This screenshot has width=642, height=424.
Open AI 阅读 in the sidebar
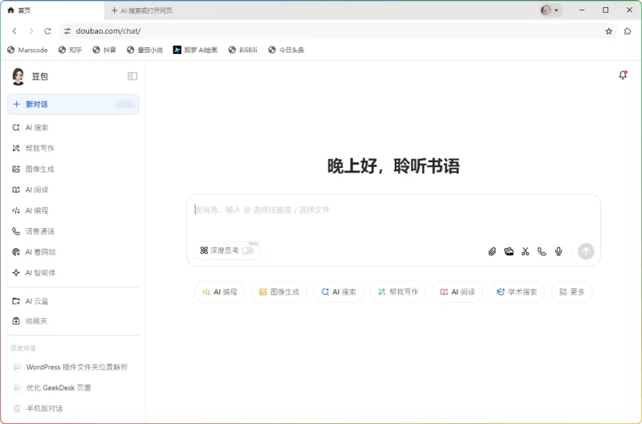[72, 190]
